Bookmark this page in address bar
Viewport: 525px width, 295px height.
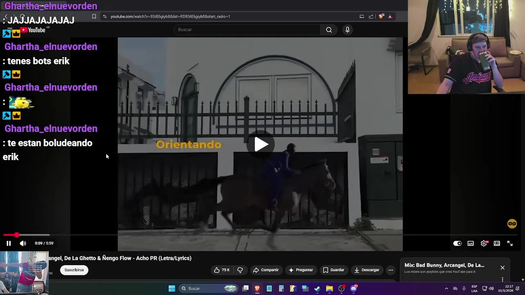click(94, 16)
